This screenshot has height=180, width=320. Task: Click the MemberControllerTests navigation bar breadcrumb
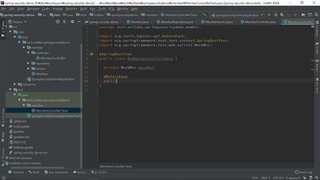(x=179, y=15)
